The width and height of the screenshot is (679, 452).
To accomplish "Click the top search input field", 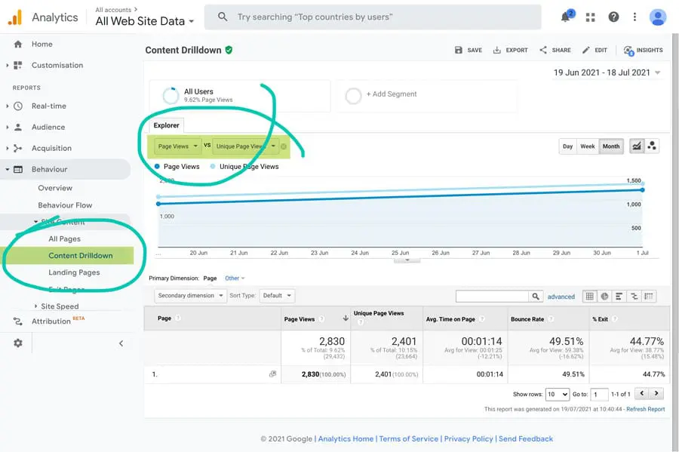I will point(377,17).
